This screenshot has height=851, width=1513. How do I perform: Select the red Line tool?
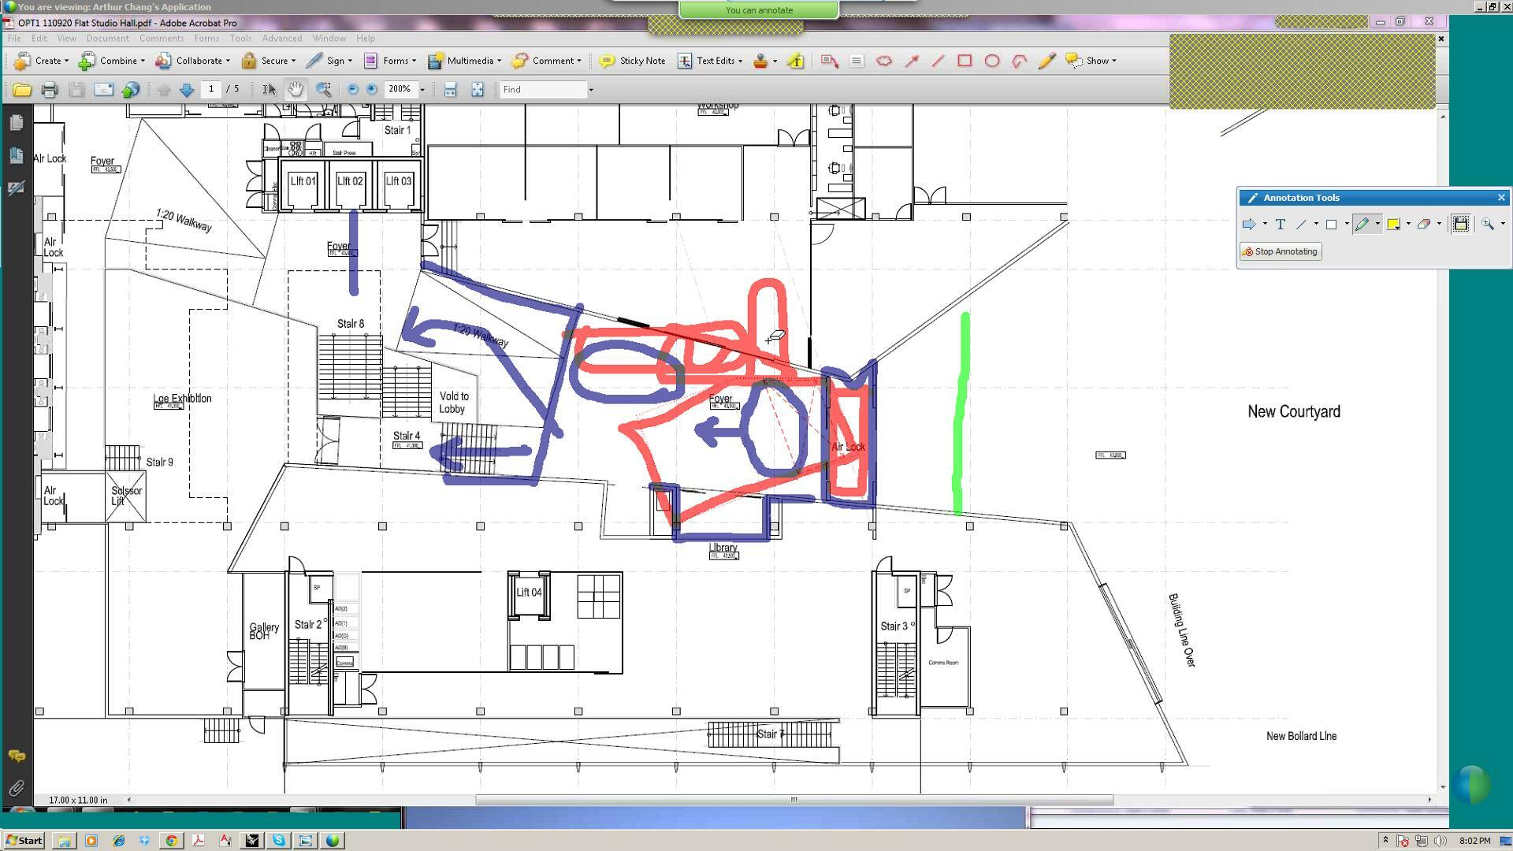click(938, 61)
